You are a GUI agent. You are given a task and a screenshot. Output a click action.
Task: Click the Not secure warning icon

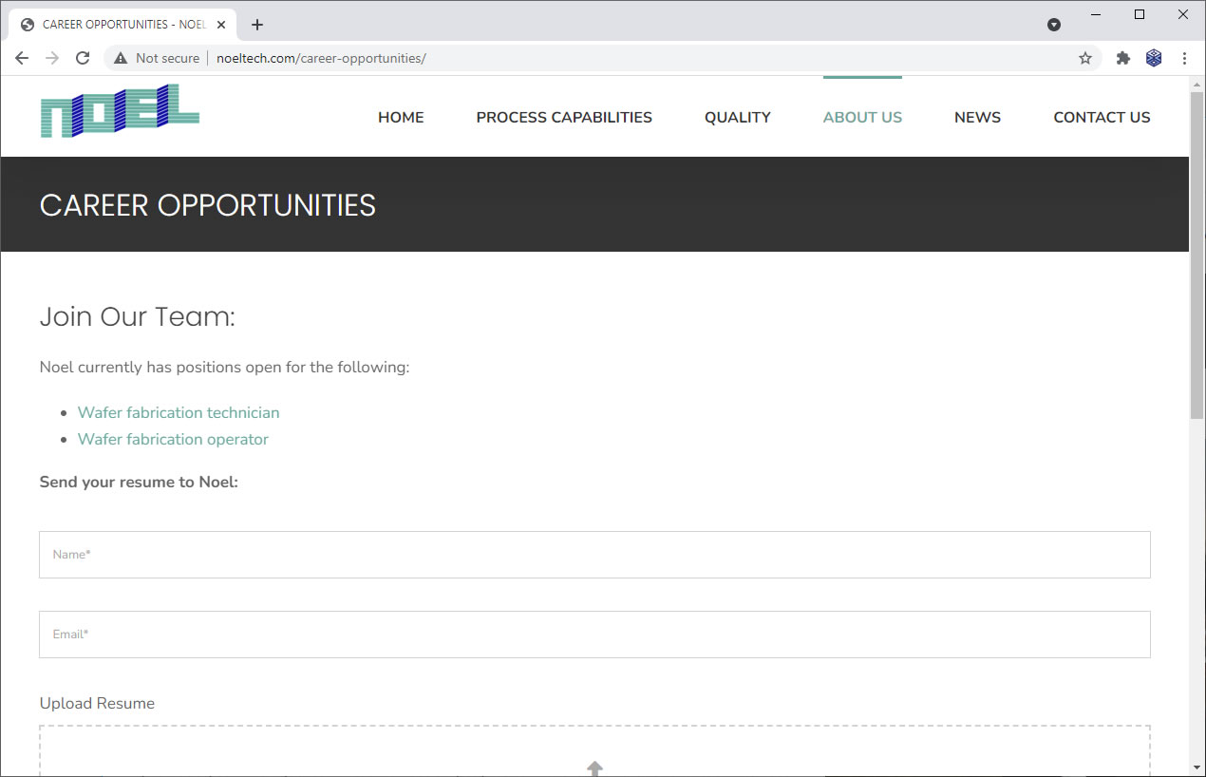pyautogui.click(x=121, y=58)
